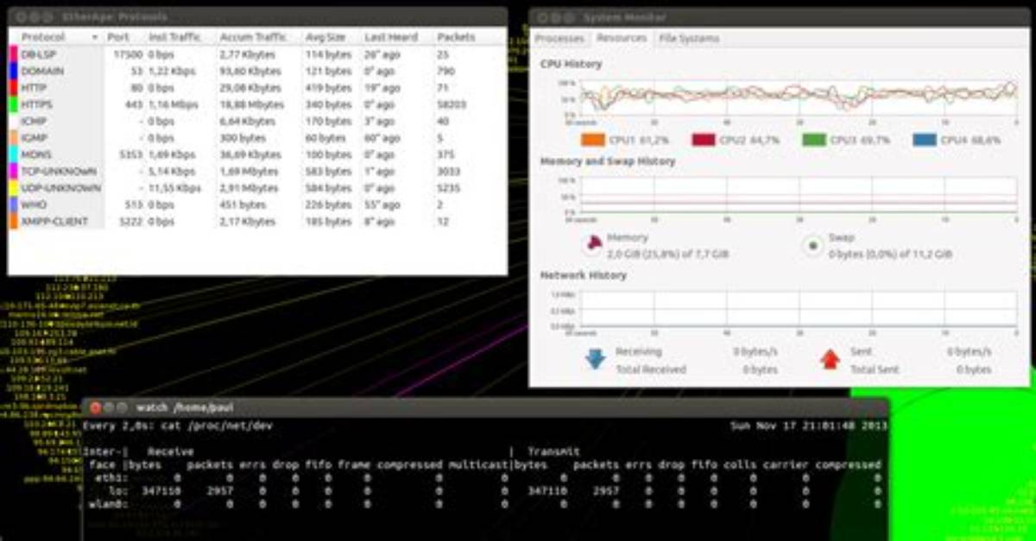The height and width of the screenshot is (541, 1036).
Task: Focus the 'watch /home/paul' terminal title bar
Action: pyautogui.click(x=485, y=407)
